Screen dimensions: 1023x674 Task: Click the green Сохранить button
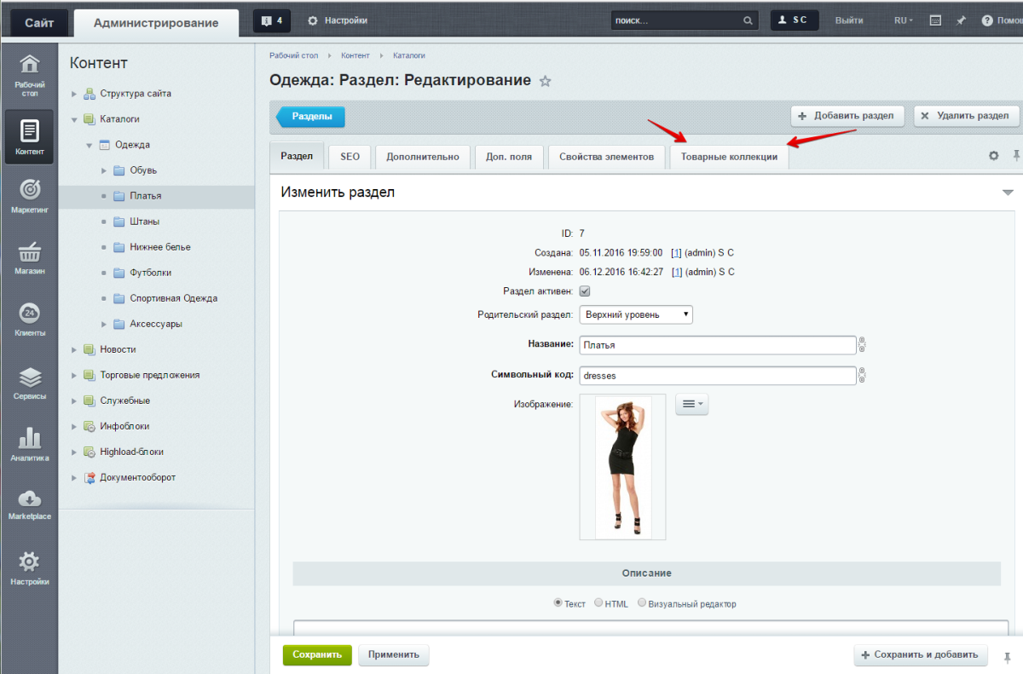317,654
